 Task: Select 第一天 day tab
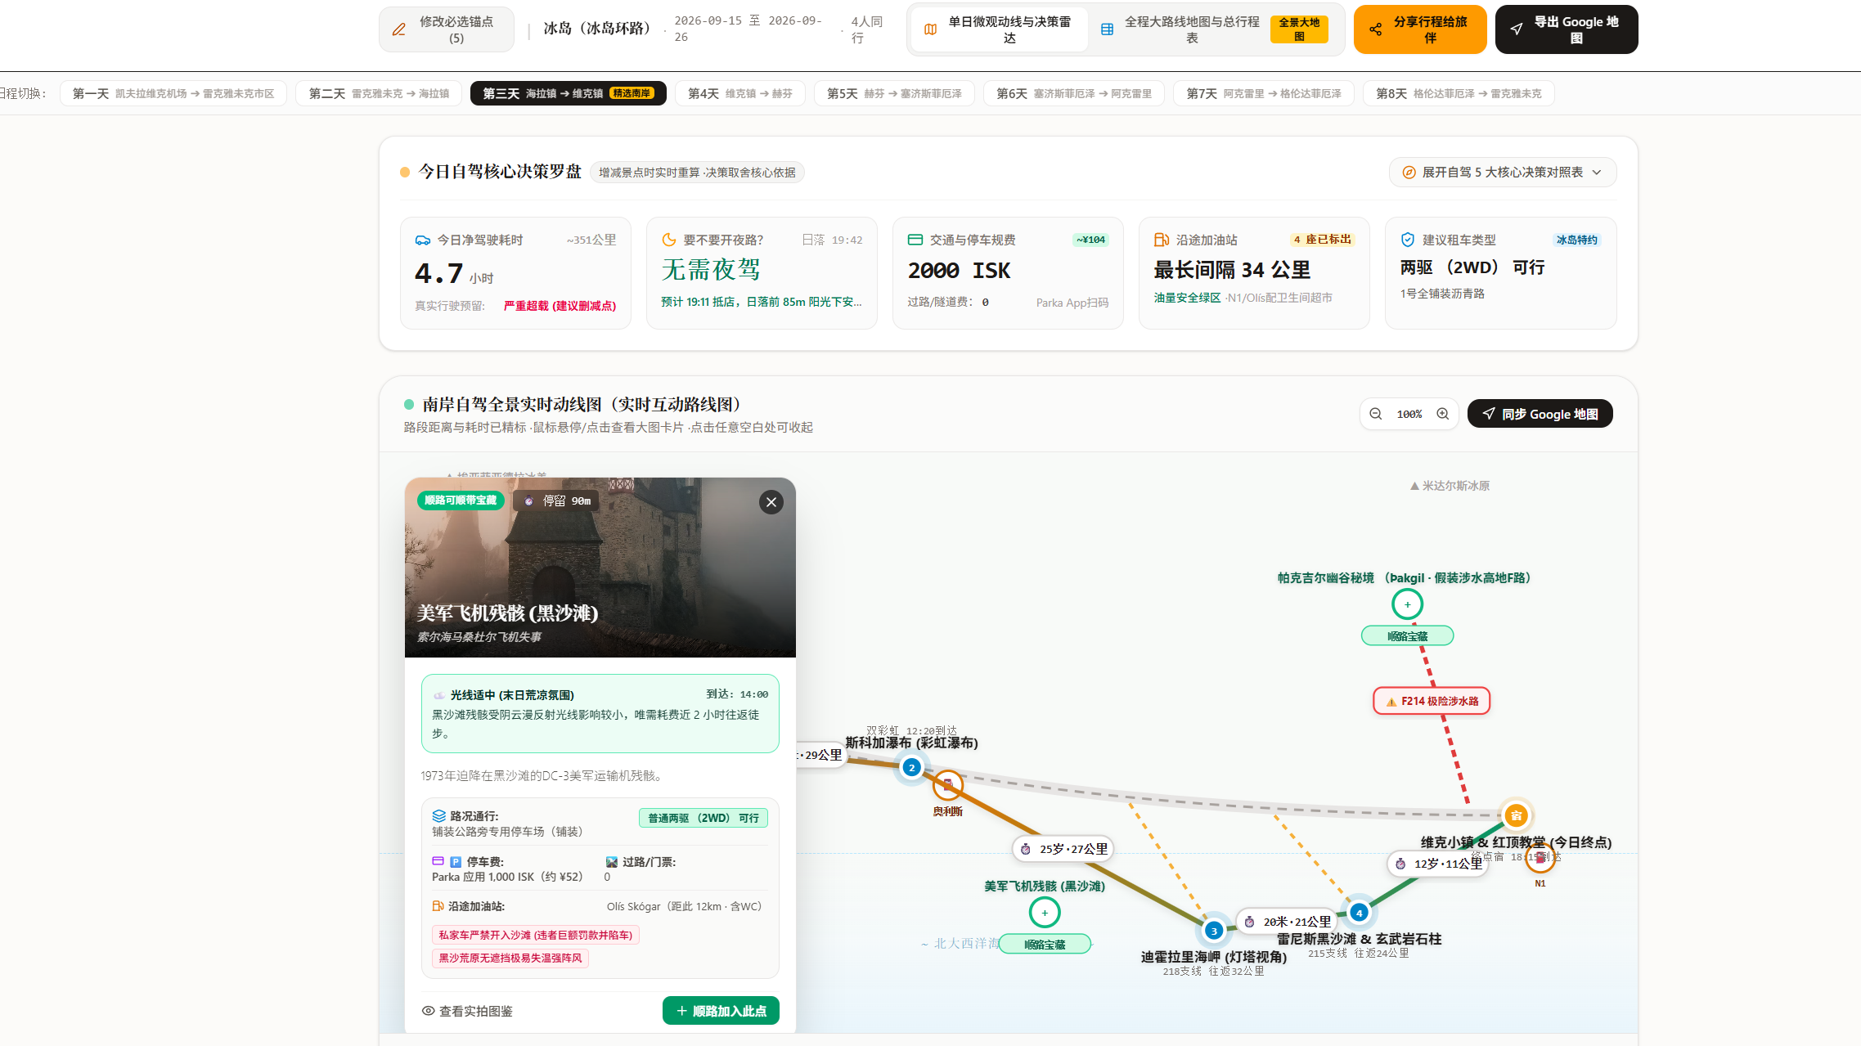click(x=173, y=93)
